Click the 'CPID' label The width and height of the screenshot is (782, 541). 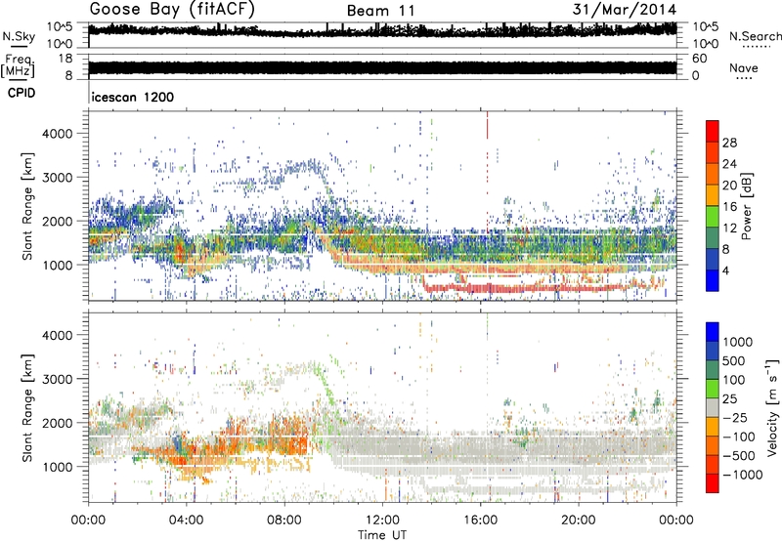22,93
